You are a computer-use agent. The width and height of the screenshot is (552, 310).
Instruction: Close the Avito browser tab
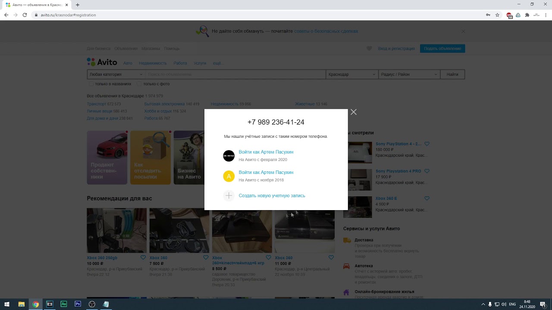[67, 5]
